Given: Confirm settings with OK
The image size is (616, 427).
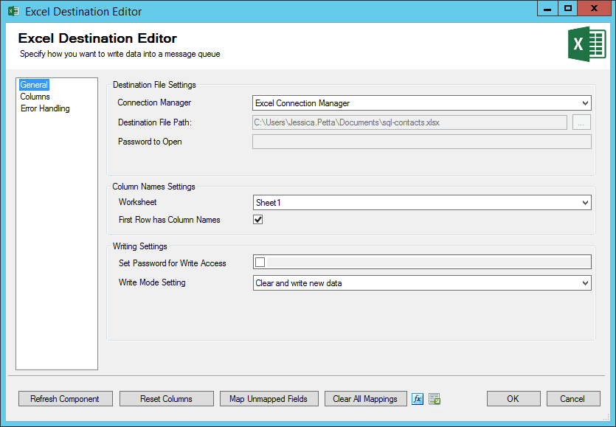Looking at the screenshot, I should pos(513,398).
